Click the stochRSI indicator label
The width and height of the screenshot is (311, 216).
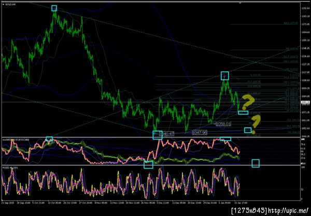click(x=16, y=140)
